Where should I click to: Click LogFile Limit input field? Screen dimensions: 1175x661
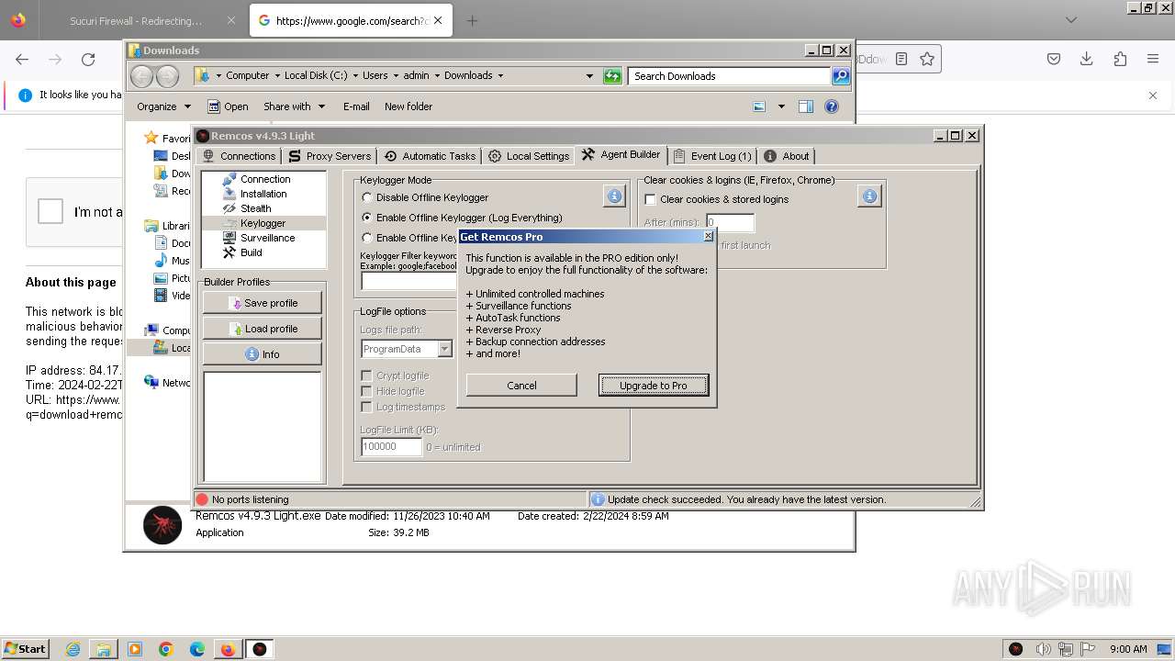pos(391,447)
